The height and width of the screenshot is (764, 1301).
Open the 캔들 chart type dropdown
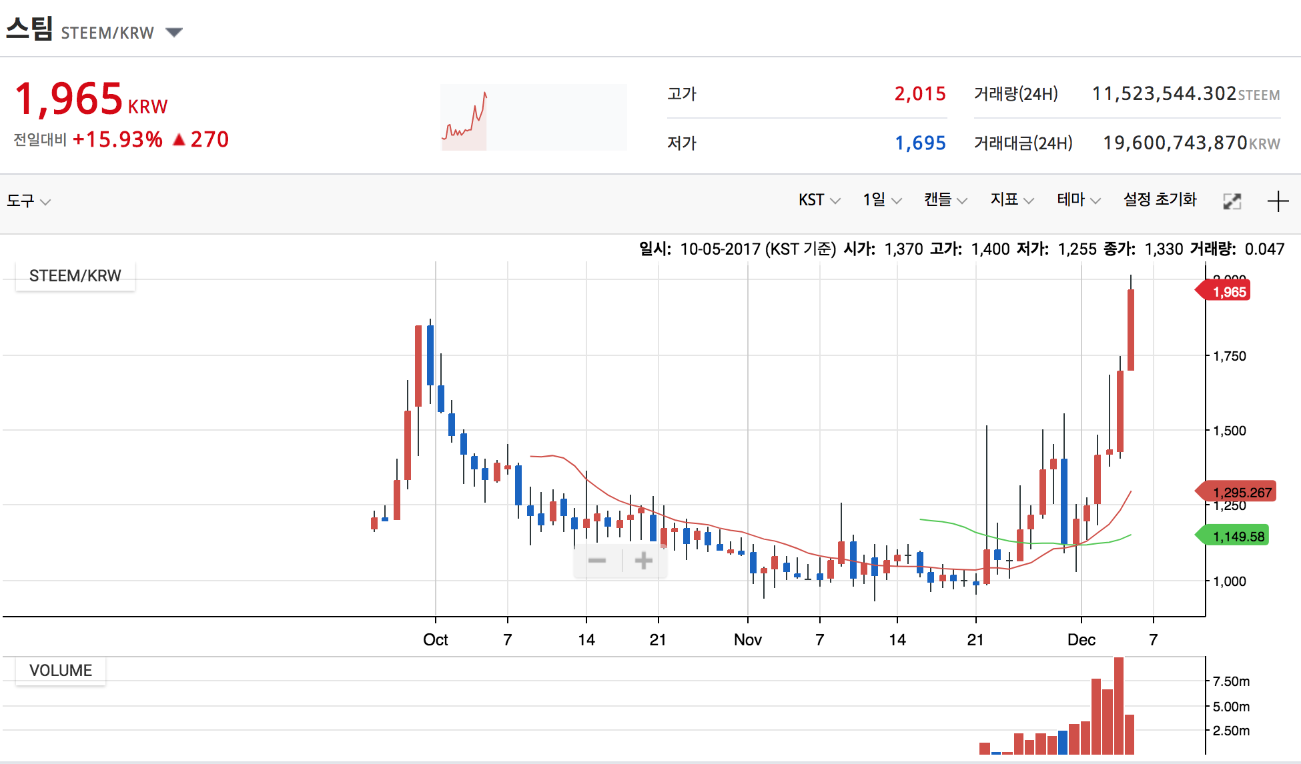click(945, 200)
